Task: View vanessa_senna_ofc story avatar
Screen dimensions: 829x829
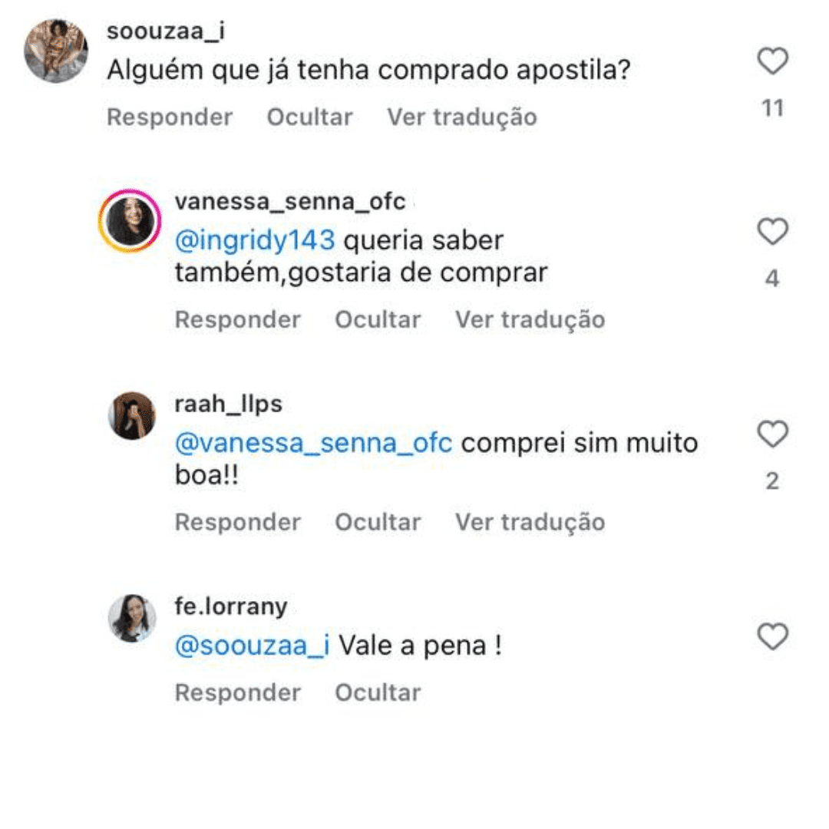Action: click(x=130, y=223)
